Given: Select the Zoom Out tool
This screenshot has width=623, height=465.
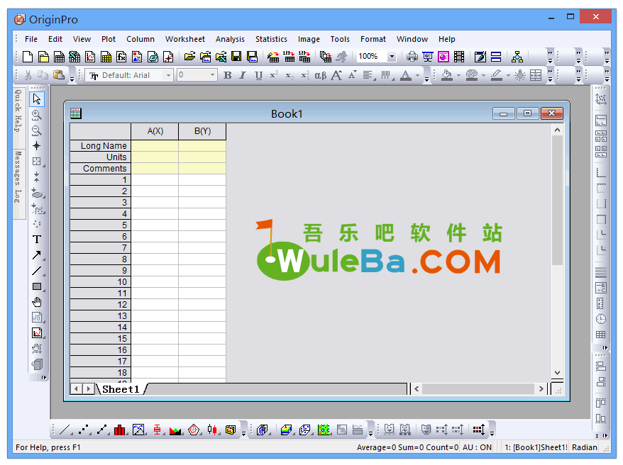Looking at the screenshot, I should tap(37, 130).
